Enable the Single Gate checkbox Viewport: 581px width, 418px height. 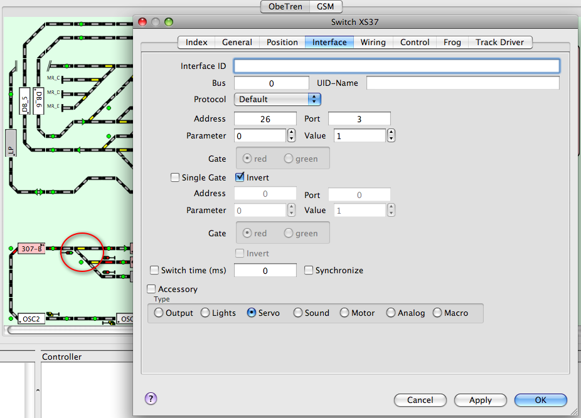tap(175, 177)
